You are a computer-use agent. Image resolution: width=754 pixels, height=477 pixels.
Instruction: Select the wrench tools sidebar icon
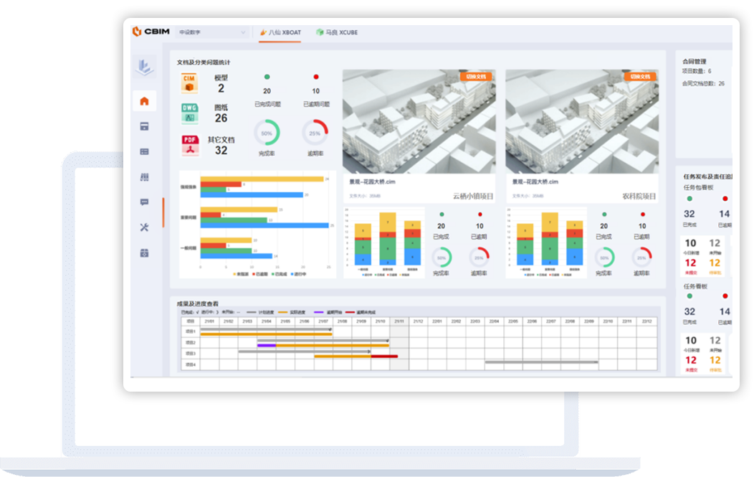coord(144,227)
